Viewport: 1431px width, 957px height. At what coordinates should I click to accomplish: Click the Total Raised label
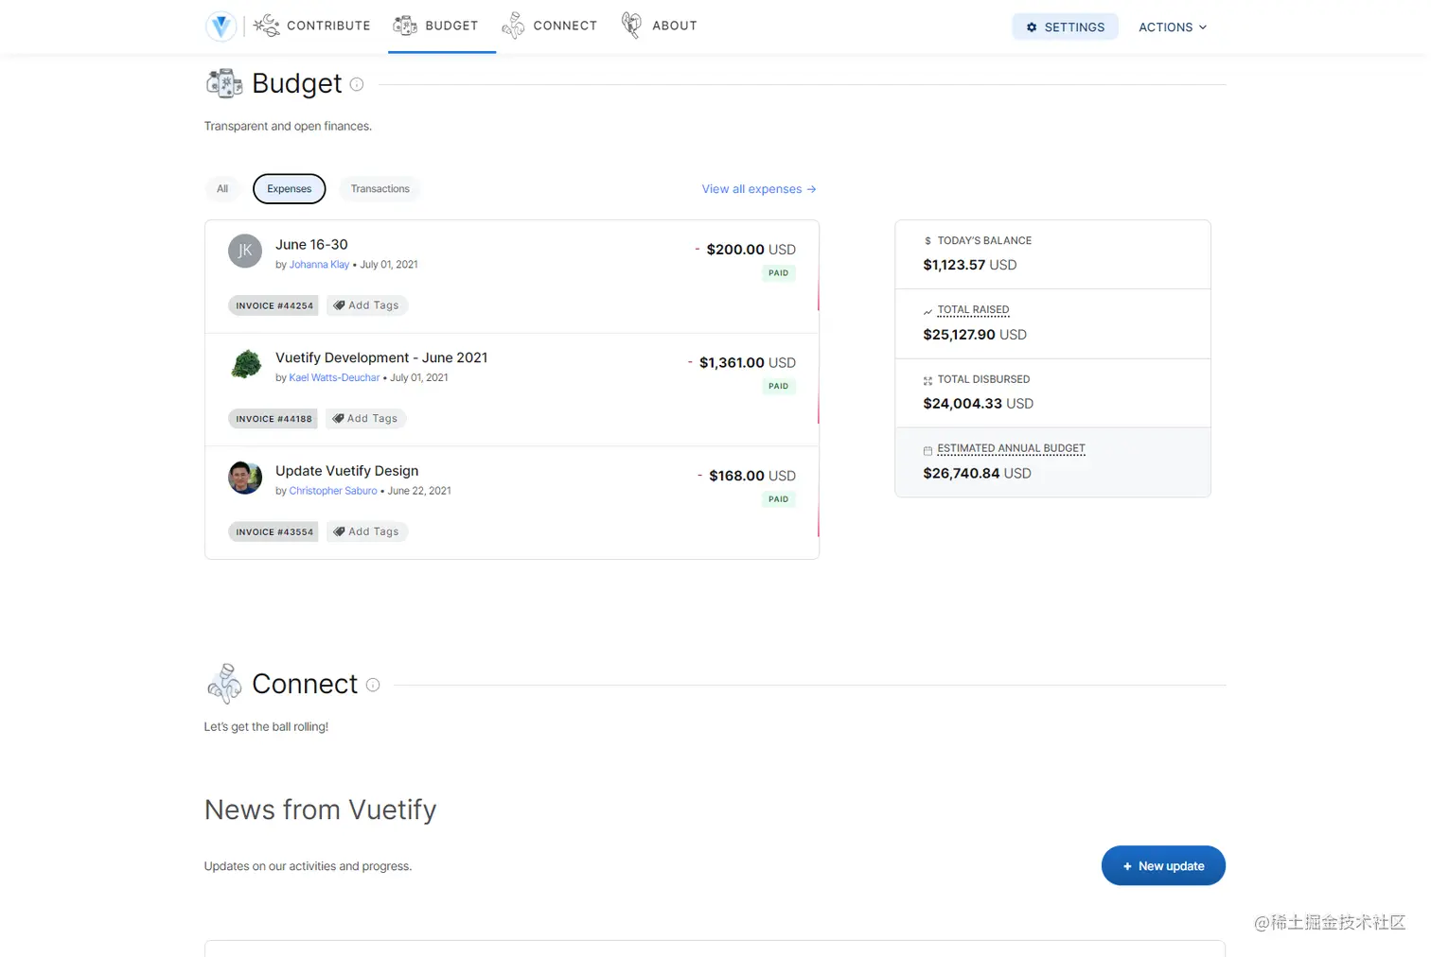[x=974, y=310]
